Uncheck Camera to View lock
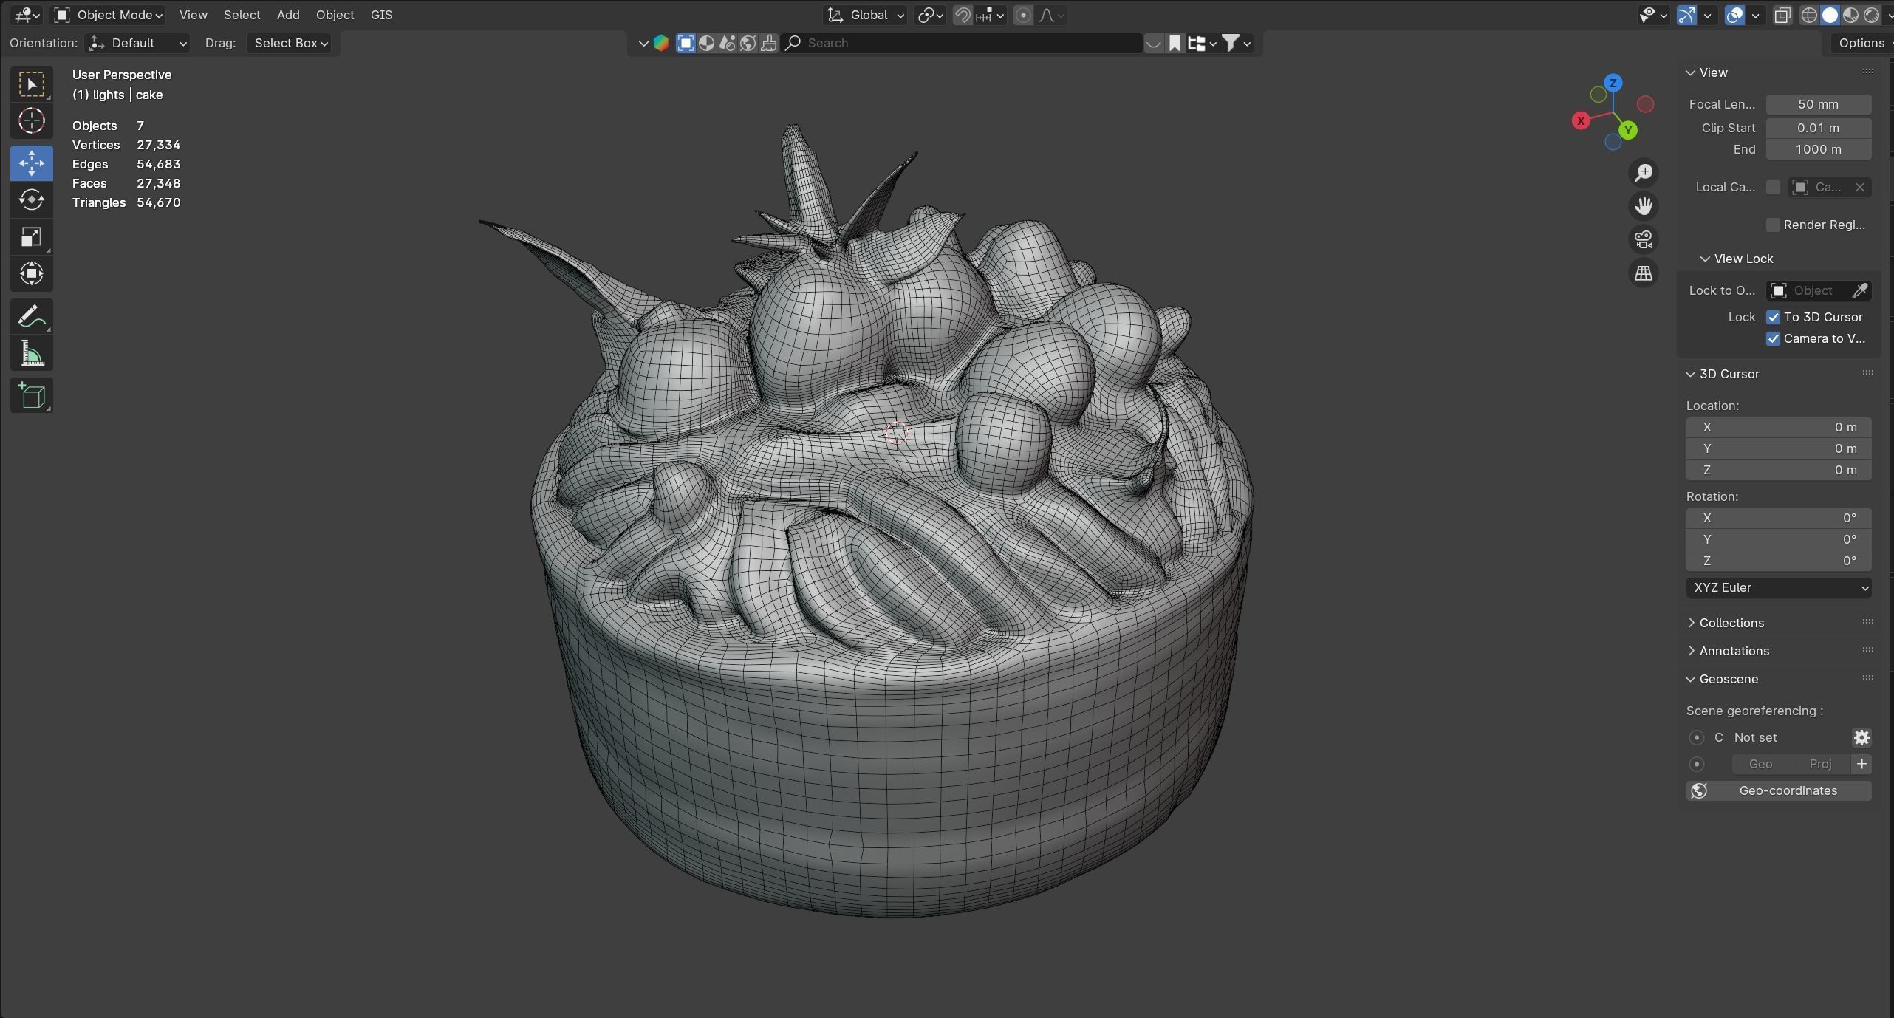 (1773, 338)
